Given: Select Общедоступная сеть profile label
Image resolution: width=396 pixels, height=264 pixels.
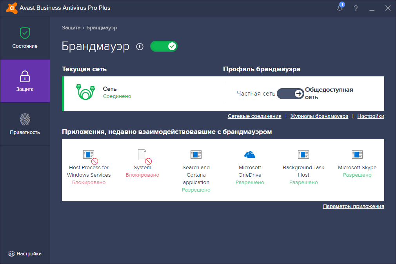Looking at the screenshot, I should [329, 93].
